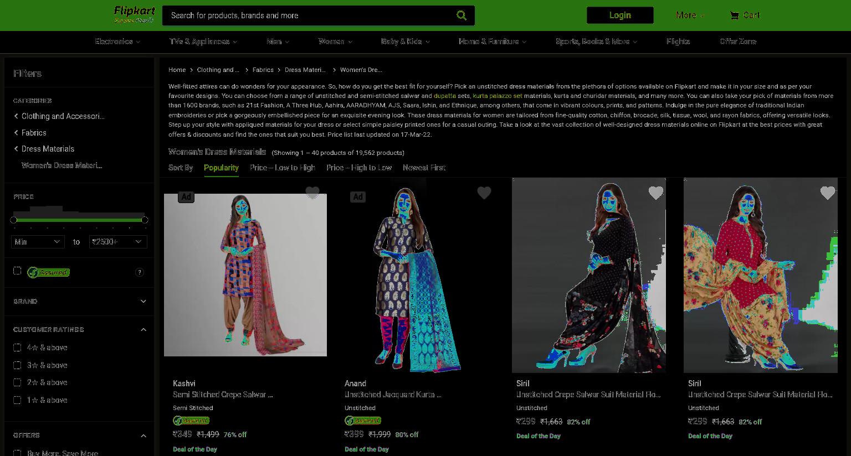851x456 pixels.
Task: Click the search magnifier icon
Action: point(462,15)
